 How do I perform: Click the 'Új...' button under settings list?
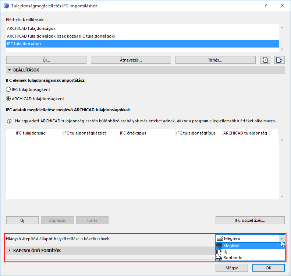(46, 60)
